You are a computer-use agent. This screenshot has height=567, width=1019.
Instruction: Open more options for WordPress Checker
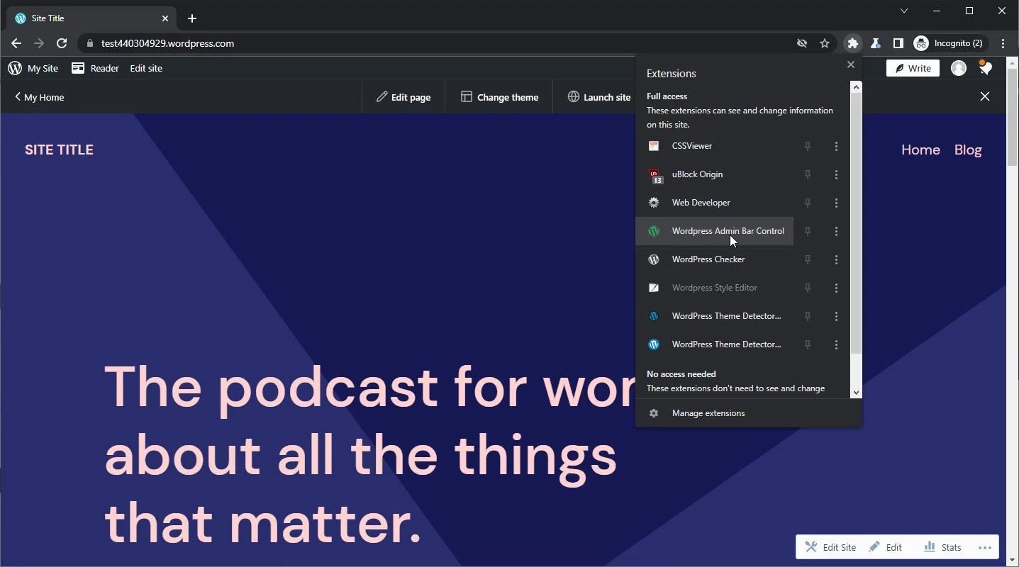click(836, 259)
